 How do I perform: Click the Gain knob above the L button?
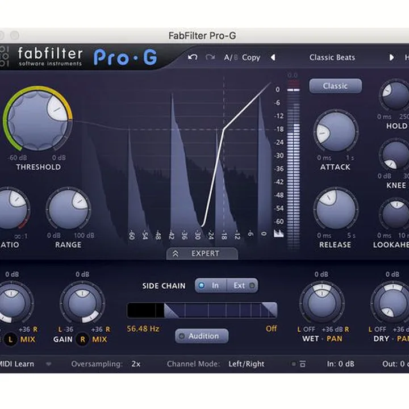click(x=12, y=303)
